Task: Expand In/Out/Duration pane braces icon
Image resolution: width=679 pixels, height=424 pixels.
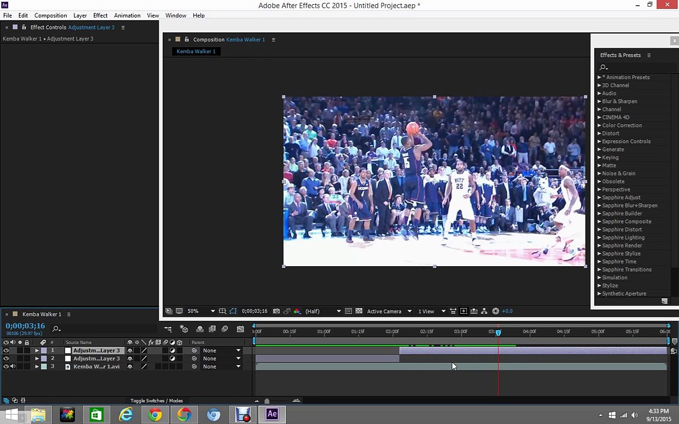Action: [x=24, y=400]
